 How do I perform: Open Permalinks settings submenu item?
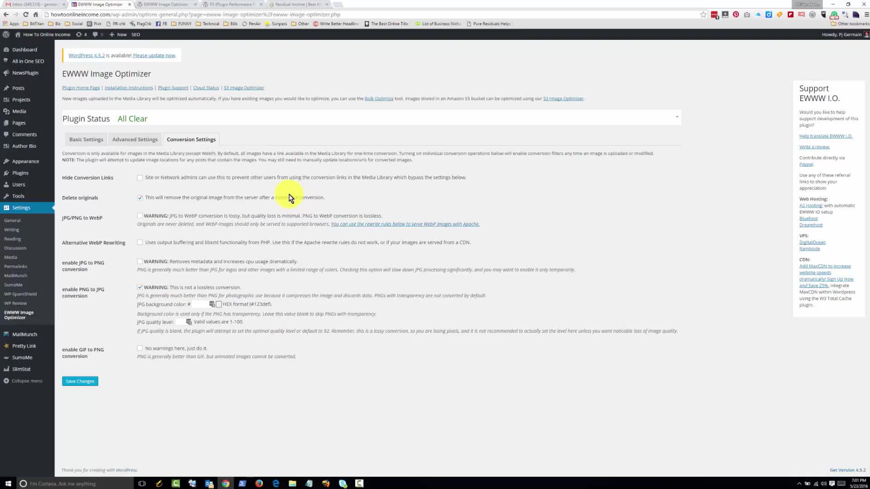15,266
